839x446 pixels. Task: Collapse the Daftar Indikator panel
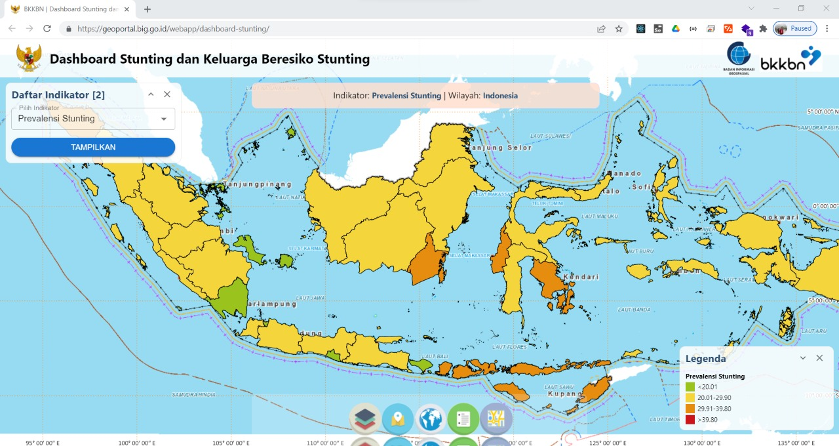click(x=151, y=94)
